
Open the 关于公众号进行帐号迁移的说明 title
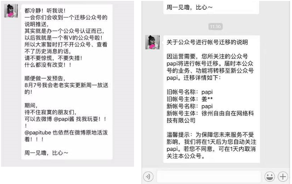click(207, 42)
